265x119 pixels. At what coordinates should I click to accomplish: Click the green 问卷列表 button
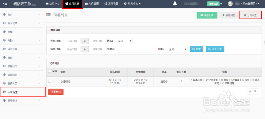(x=207, y=15)
